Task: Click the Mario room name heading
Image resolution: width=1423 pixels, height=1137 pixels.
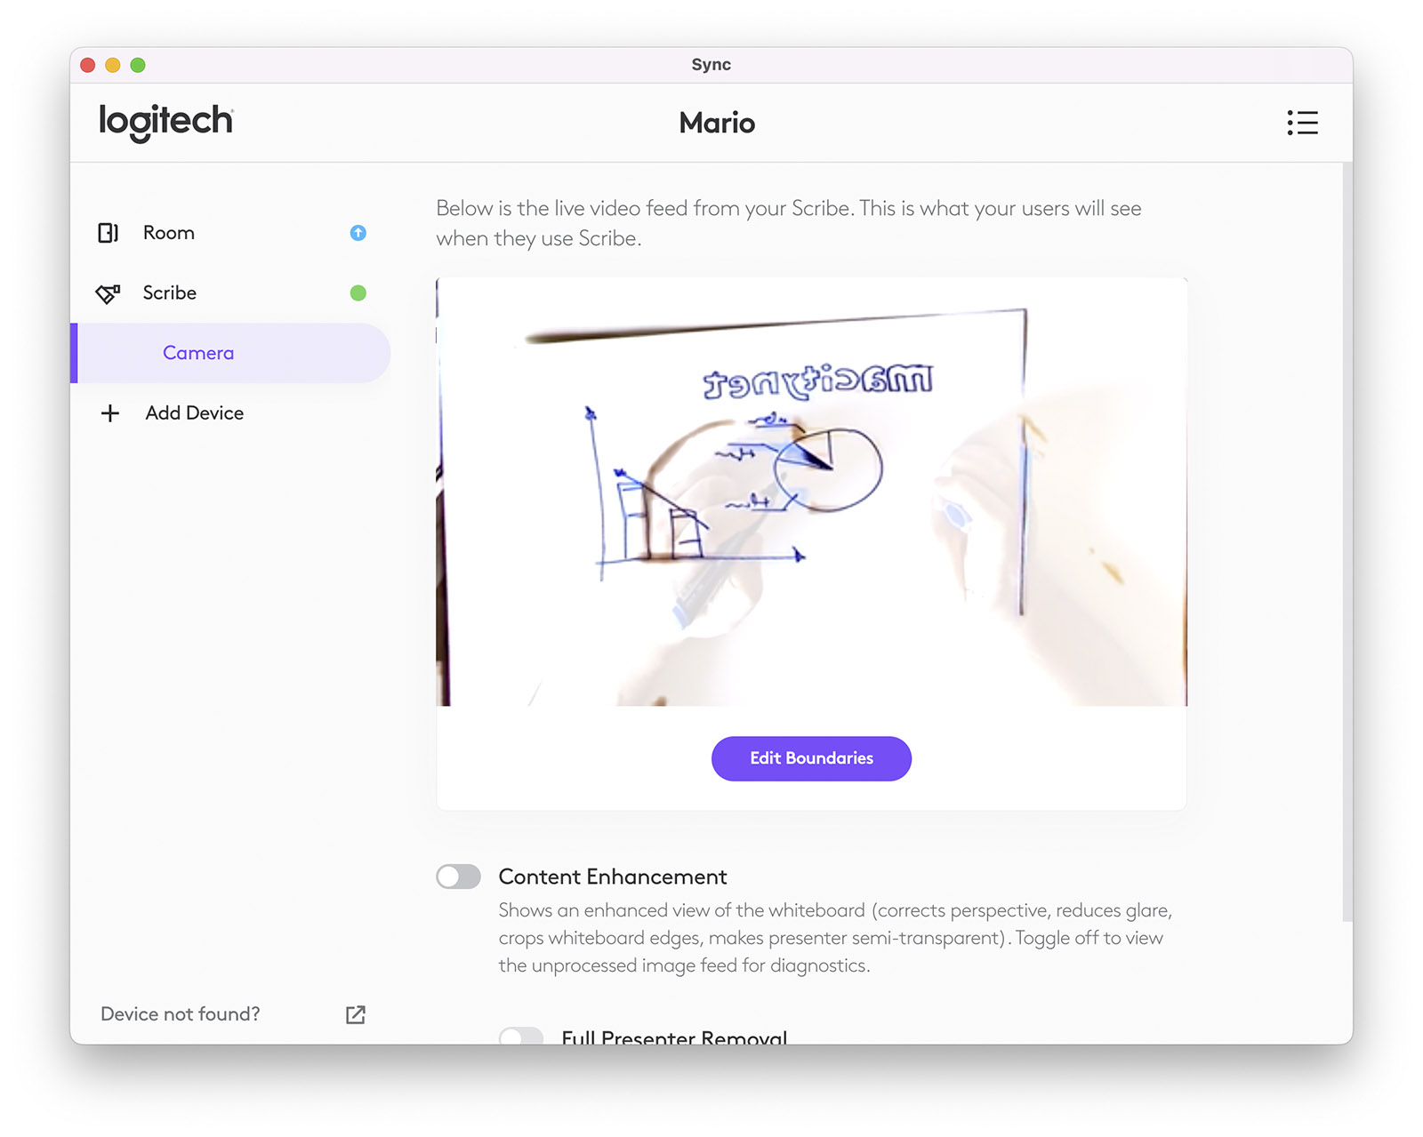Action: [717, 123]
